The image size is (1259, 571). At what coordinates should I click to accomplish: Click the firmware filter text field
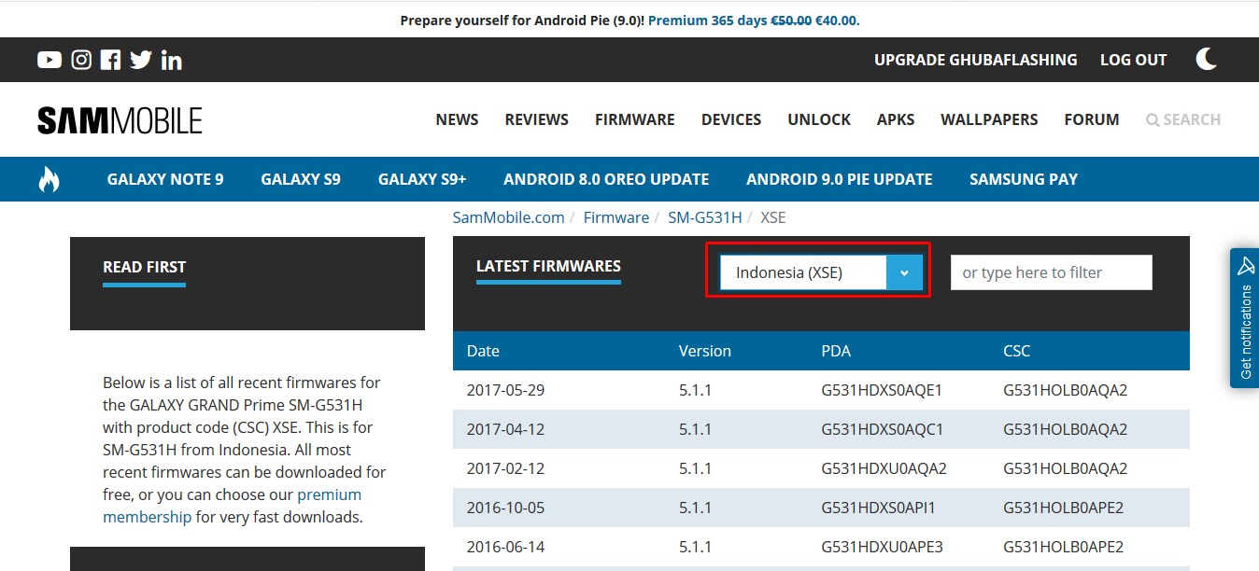click(x=1050, y=272)
